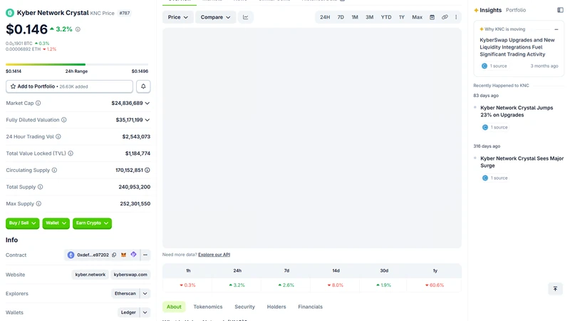Open KyberSwap Upgrades and New Liquidity headline
Viewport: 570px width, 321px height.
[517, 47]
